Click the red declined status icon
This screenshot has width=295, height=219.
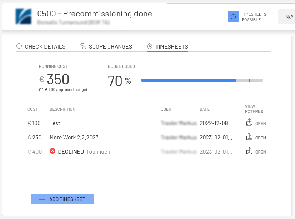(52, 151)
